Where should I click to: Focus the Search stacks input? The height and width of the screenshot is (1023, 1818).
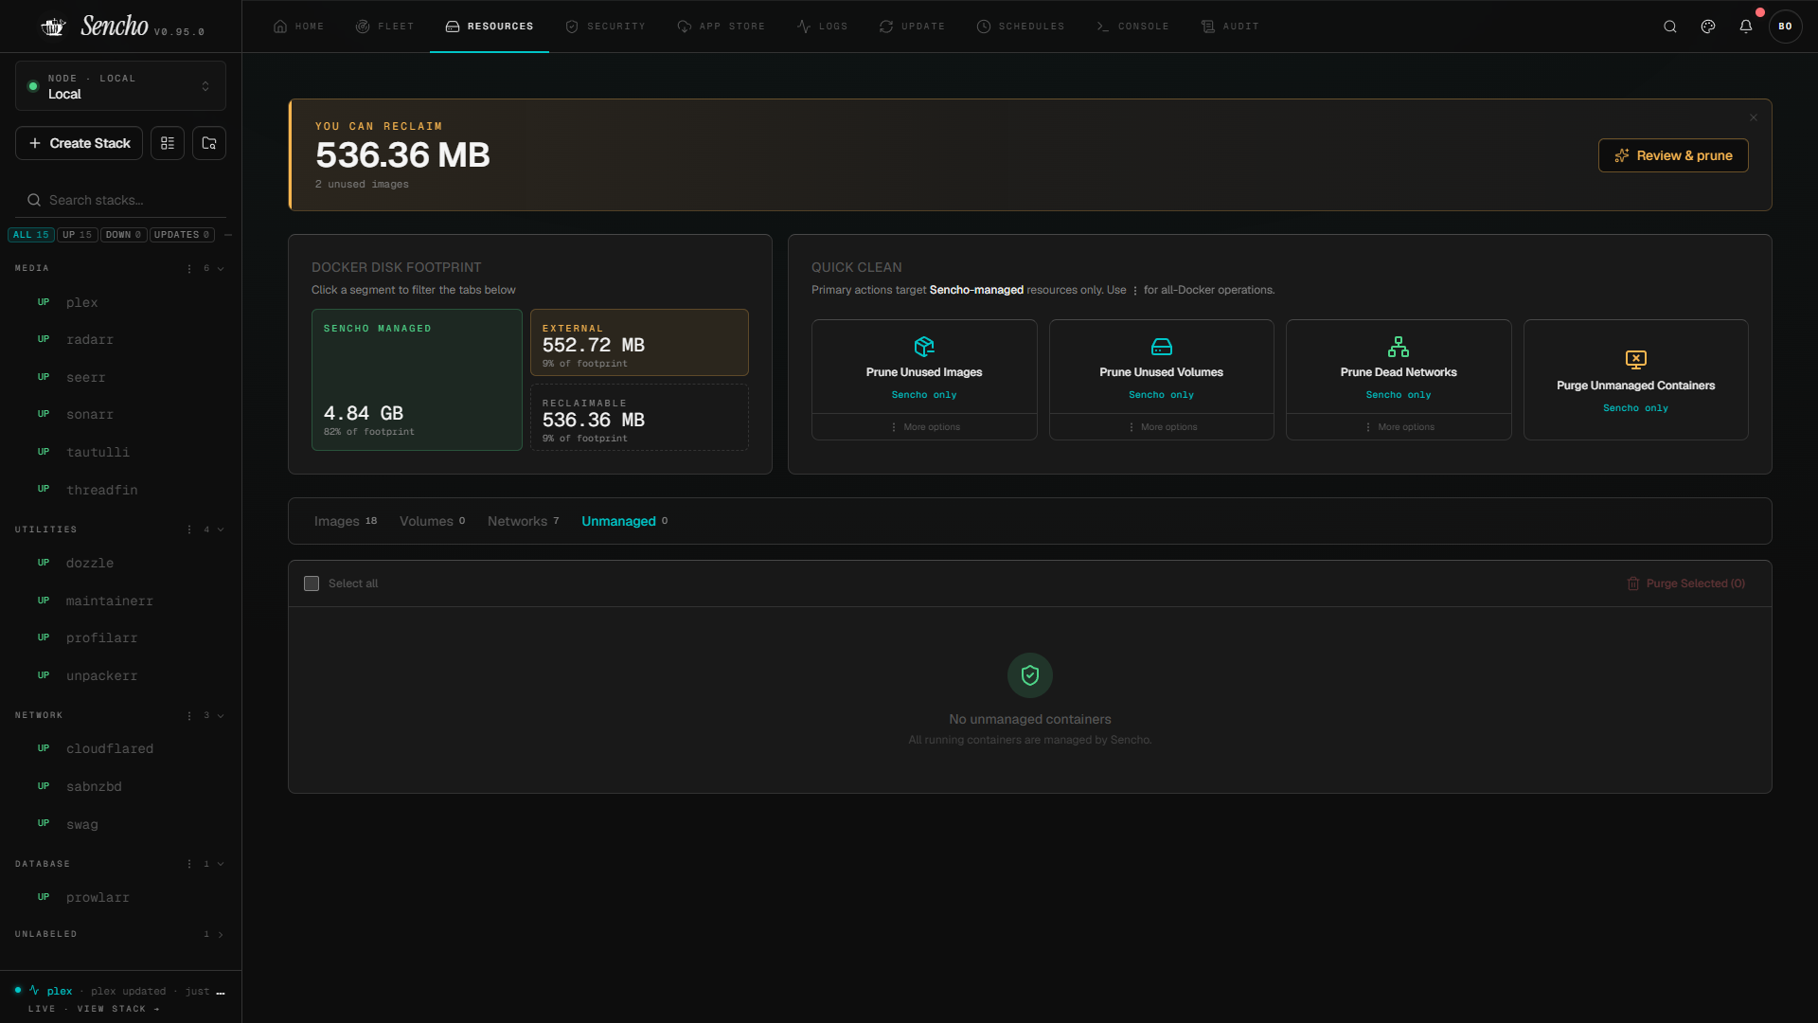pyautogui.click(x=120, y=200)
